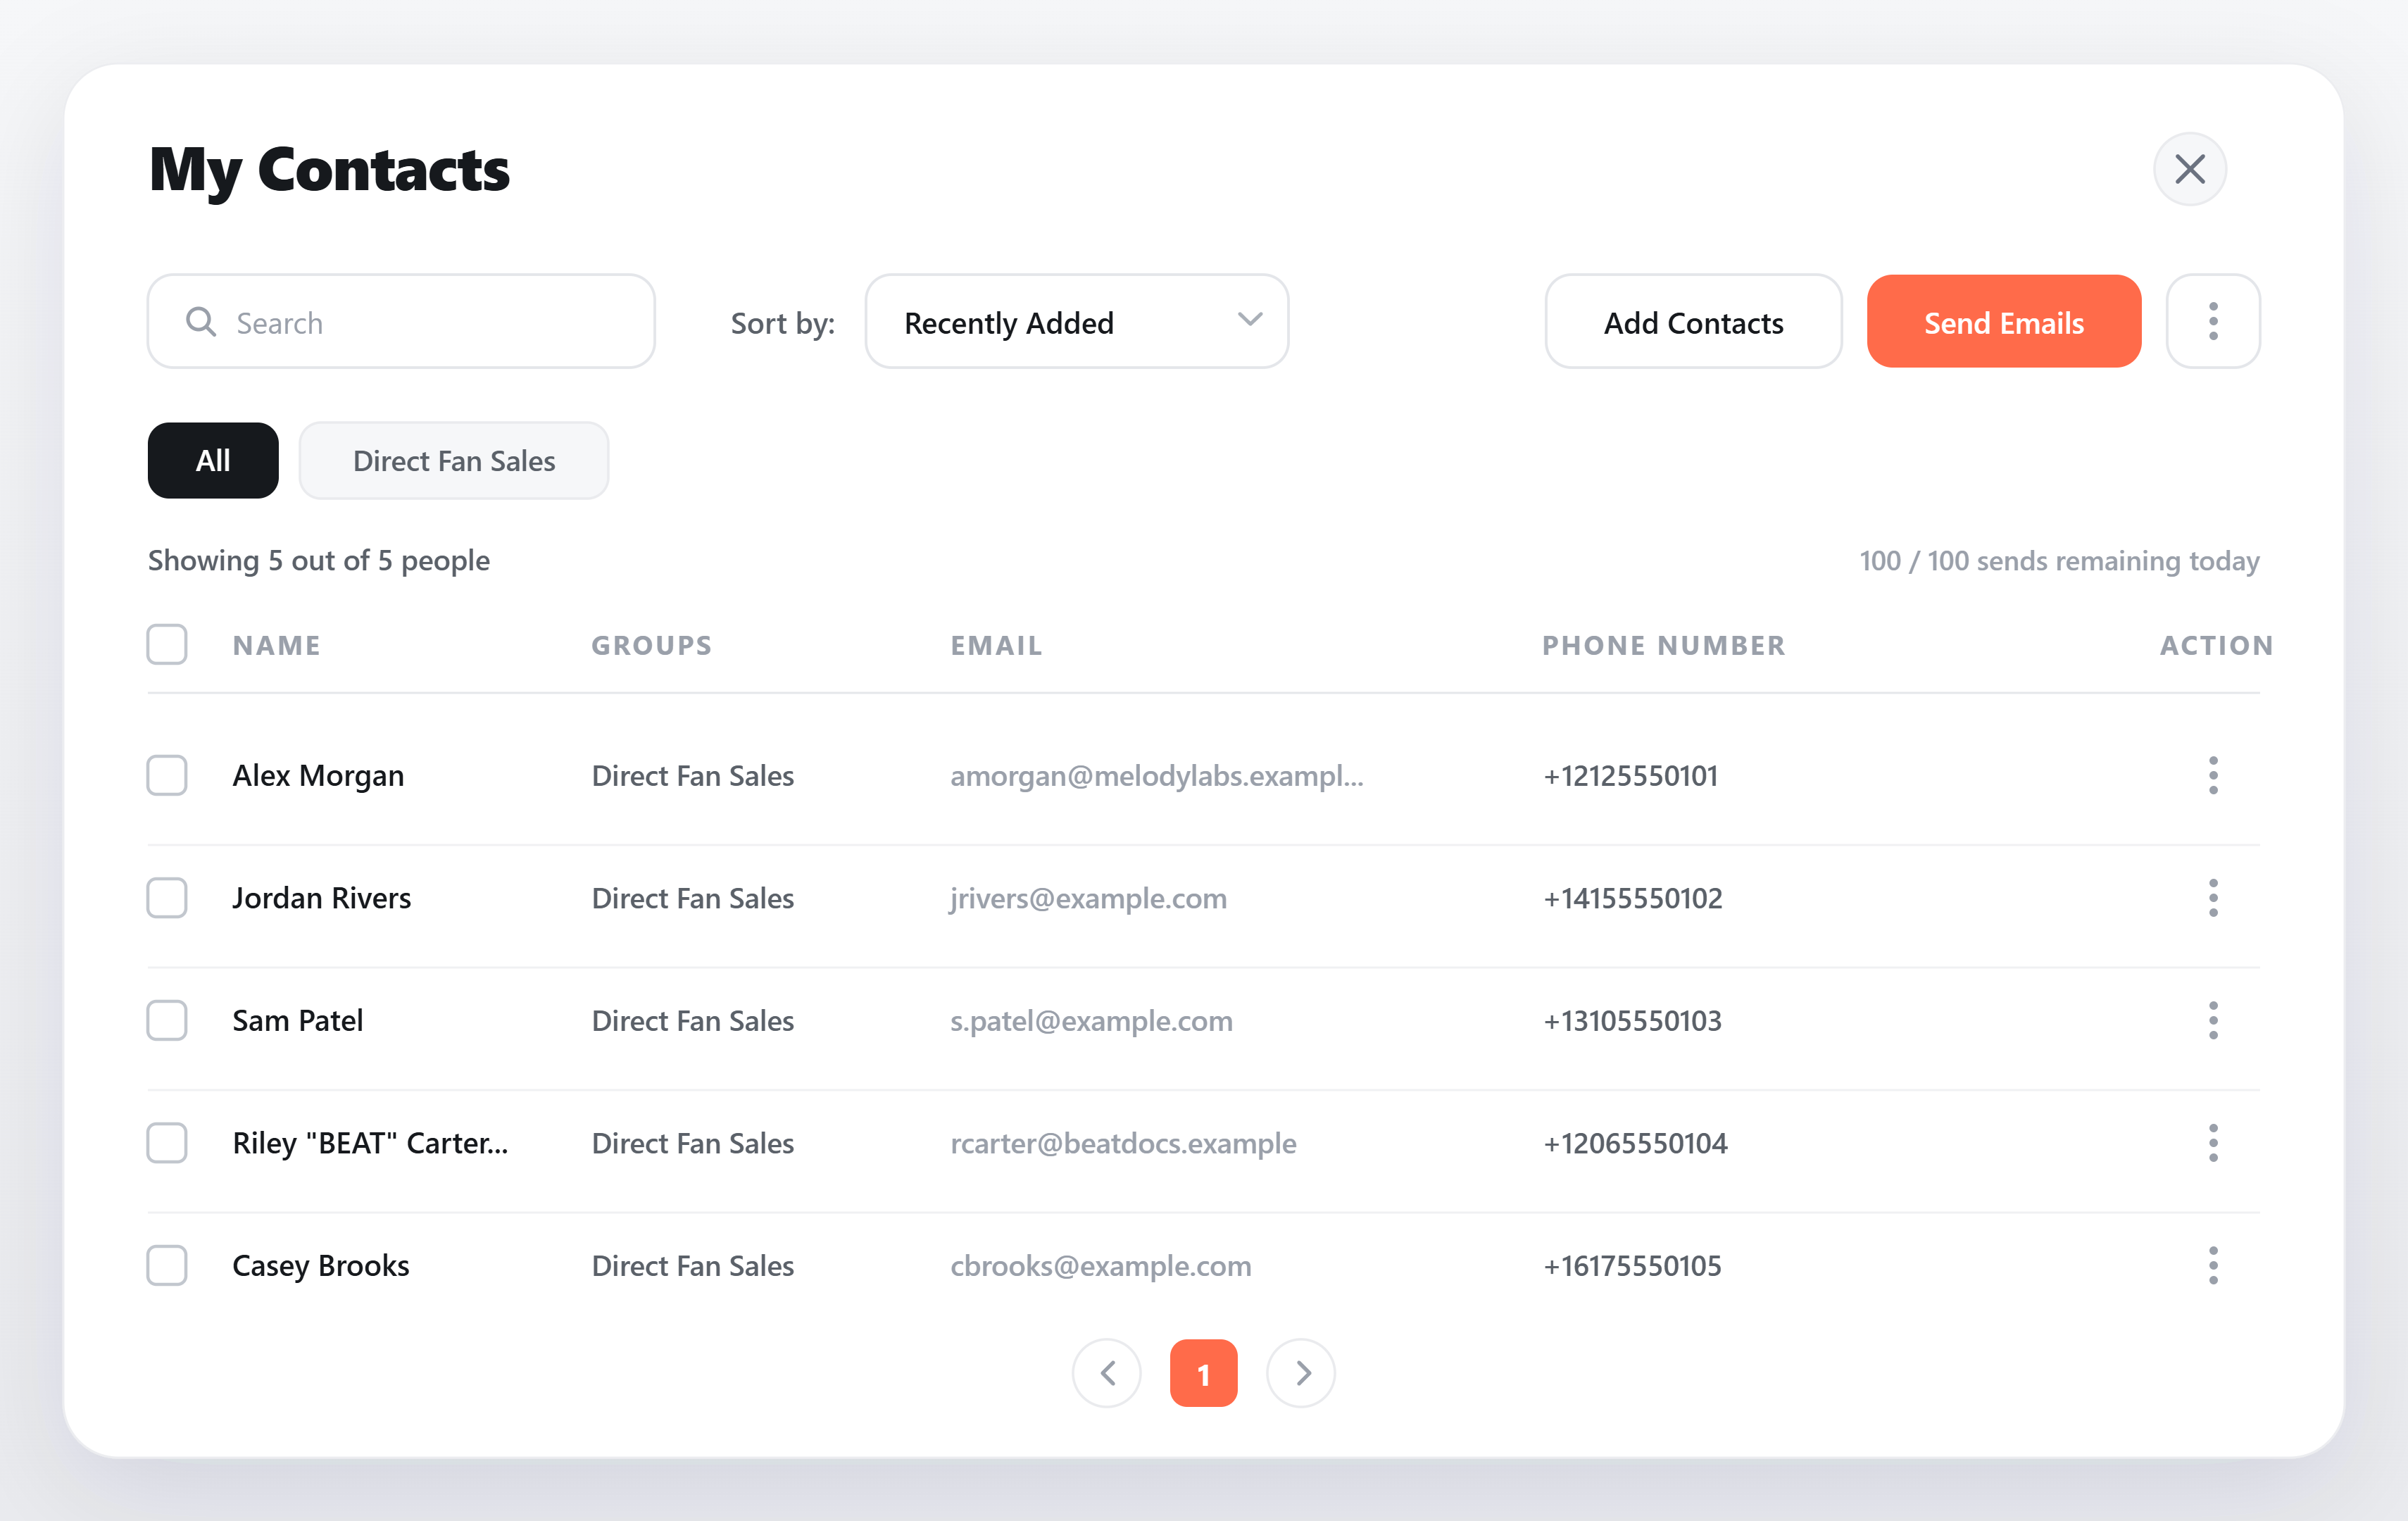Viewport: 2408px width, 1521px height.
Task: Click email amorgan@melodylabs.exampl...
Action: point(1157,776)
